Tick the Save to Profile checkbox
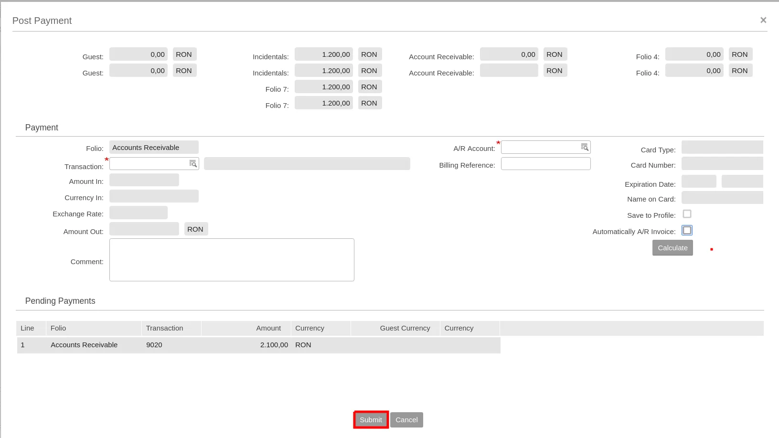 687,214
